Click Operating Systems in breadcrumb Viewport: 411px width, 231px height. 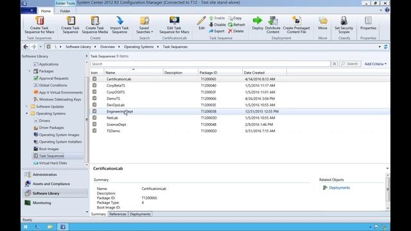(x=139, y=47)
